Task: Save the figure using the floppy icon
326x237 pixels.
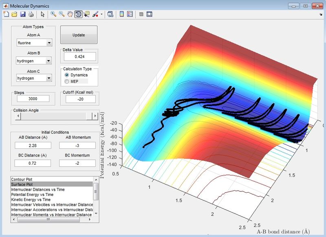Action: (x=23, y=14)
